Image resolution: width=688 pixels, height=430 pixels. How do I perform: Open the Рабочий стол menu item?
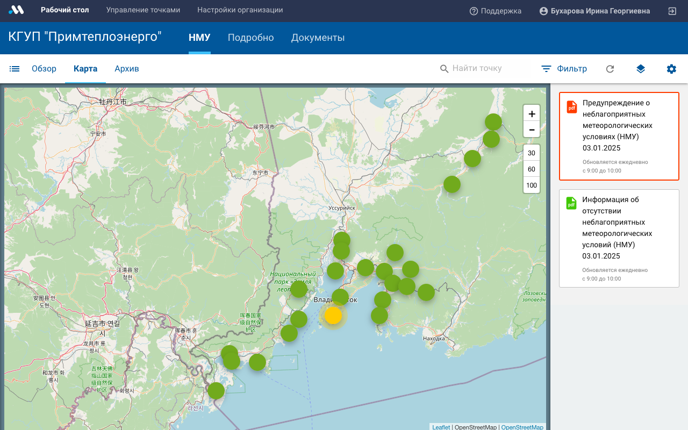tap(65, 10)
